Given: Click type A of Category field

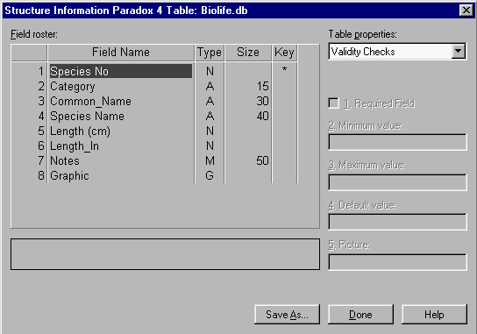Looking at the screenshot, I should pos(210,86).
